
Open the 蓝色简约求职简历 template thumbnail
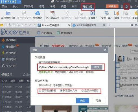pos(127,73)
